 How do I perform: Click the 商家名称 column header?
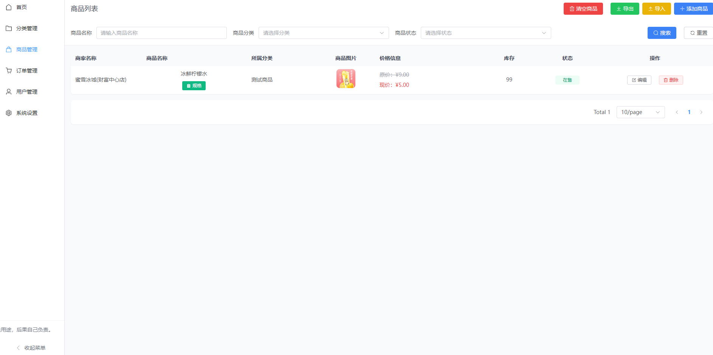[86, 58]
